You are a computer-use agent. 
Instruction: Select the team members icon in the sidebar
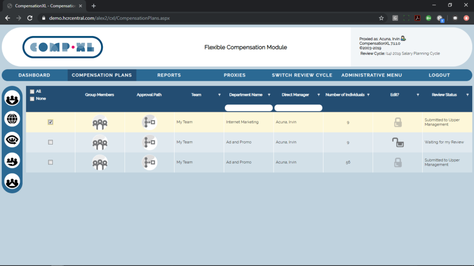(x=12, y=98)
